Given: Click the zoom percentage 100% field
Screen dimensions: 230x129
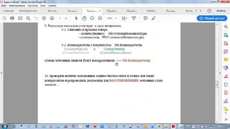Looking at the screenshot, I should tap(110, 18).
